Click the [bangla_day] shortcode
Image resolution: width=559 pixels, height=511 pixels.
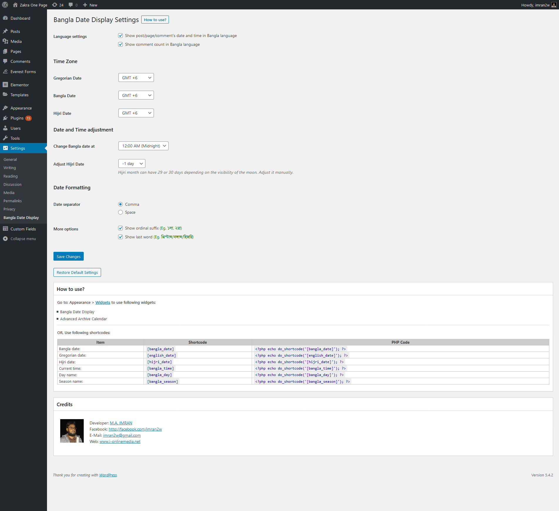click(x=160, y=375)
